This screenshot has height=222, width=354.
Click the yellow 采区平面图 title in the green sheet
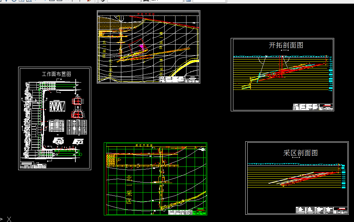click(x=144, y=145)
